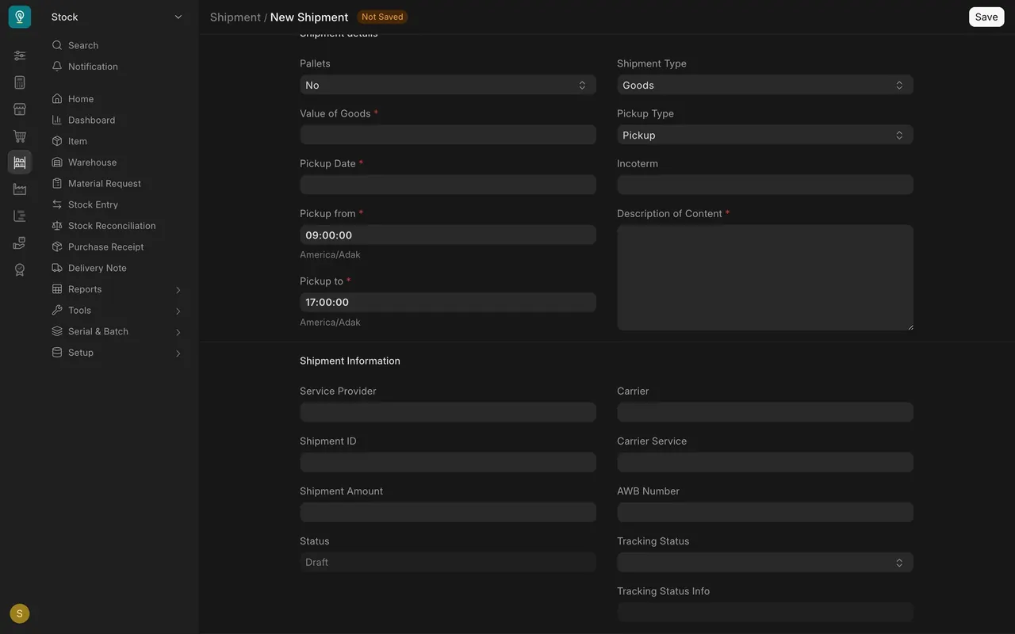Click the house icon beside Home
The height and width of the screenshot is (634, 1015).
(57, 99)
